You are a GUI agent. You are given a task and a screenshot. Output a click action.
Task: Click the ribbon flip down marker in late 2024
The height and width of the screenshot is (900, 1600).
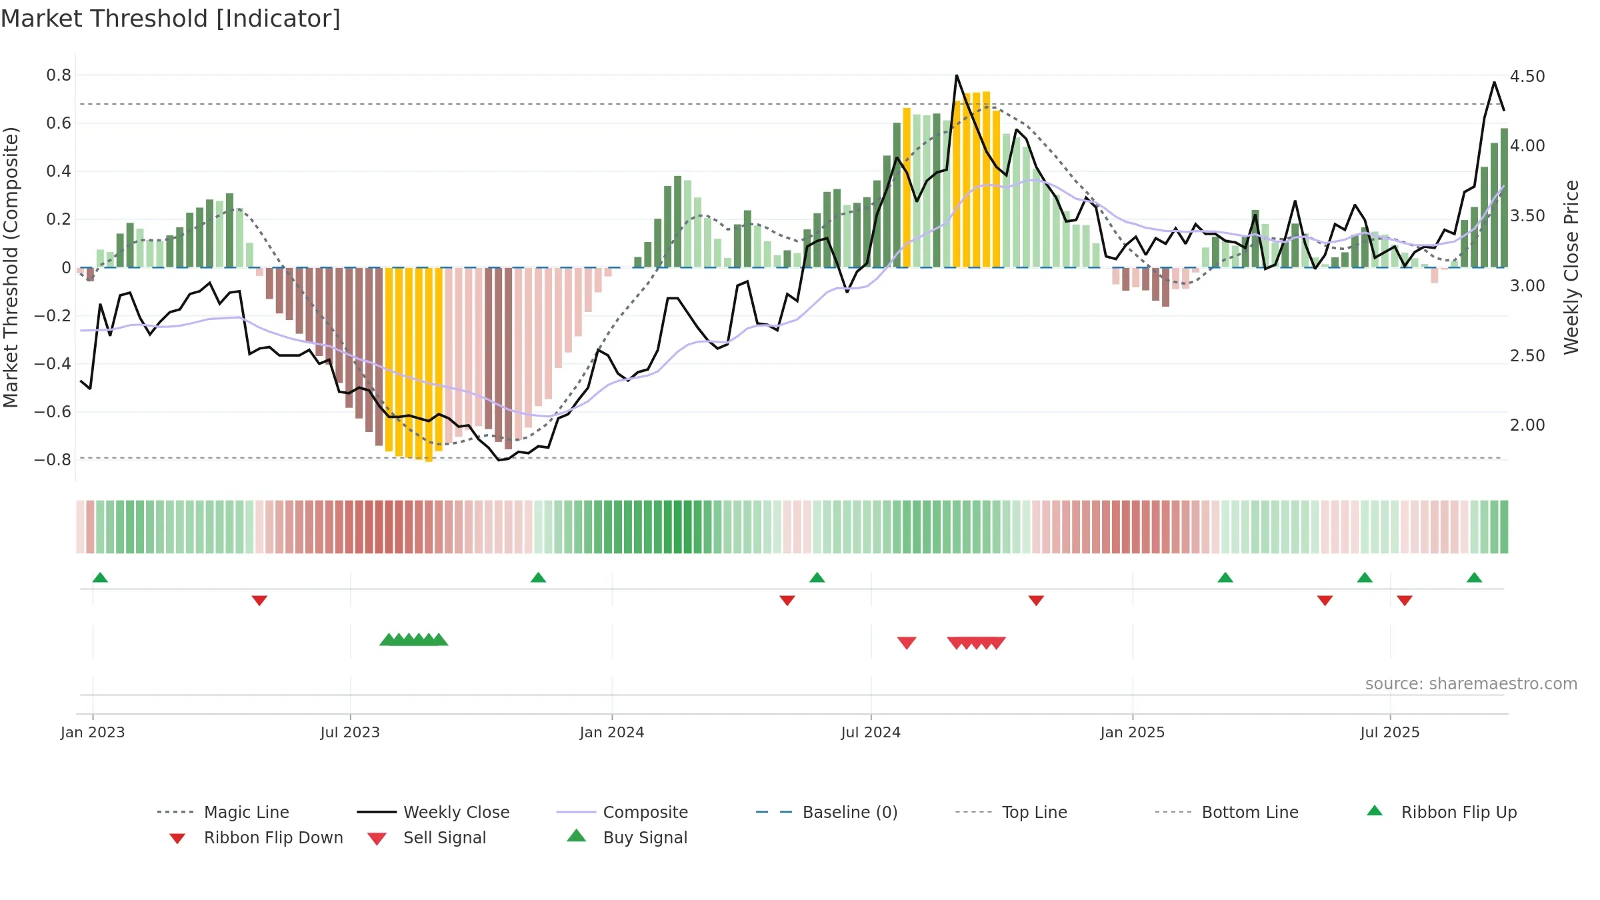(1036, 601)
